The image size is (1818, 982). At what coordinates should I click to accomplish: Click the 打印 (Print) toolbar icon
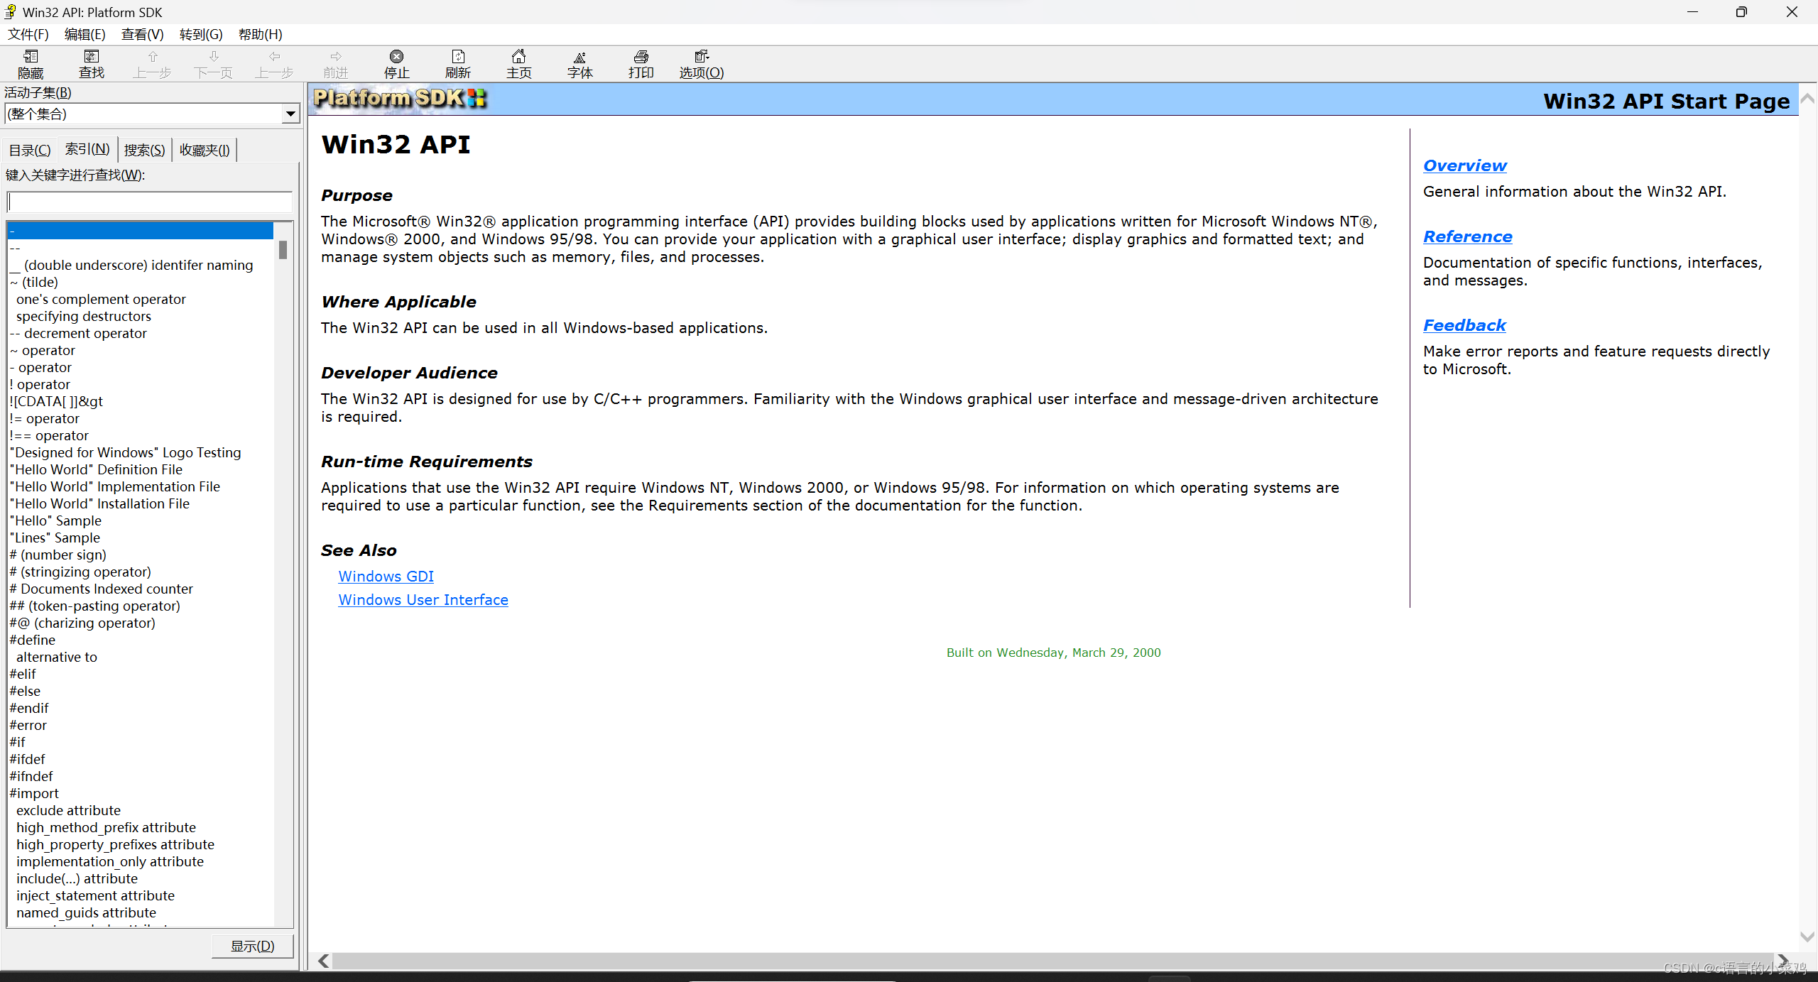pos(641,64)
